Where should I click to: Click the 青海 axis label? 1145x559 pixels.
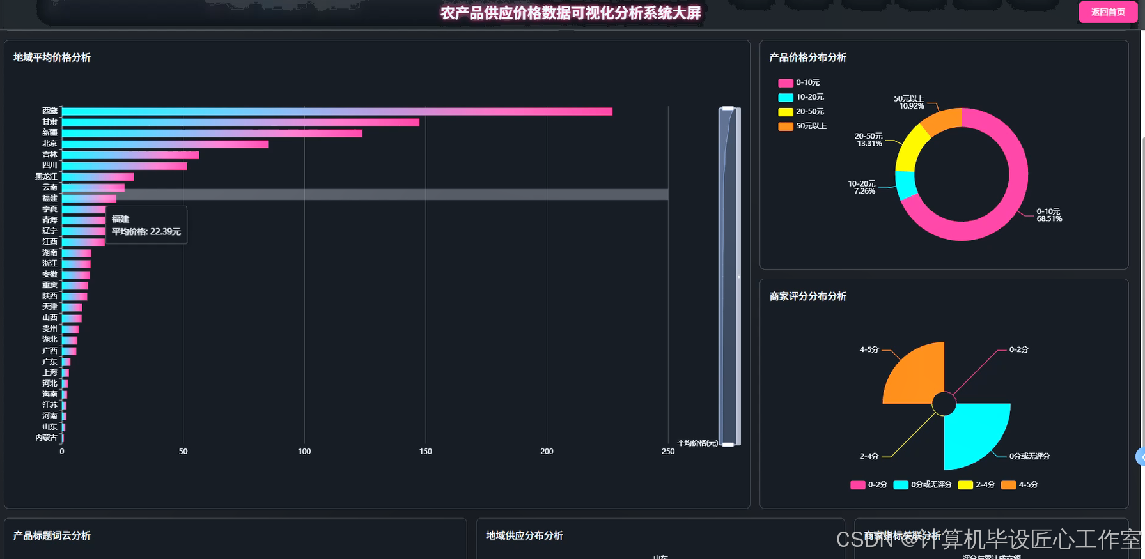pos(50,220)
